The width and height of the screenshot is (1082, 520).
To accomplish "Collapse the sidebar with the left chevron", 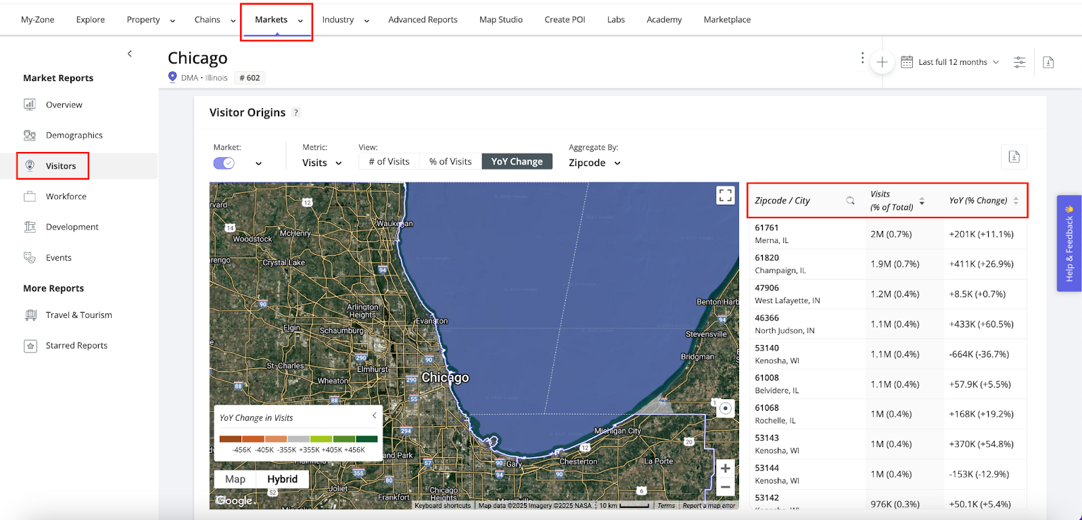I will [130, 53].
